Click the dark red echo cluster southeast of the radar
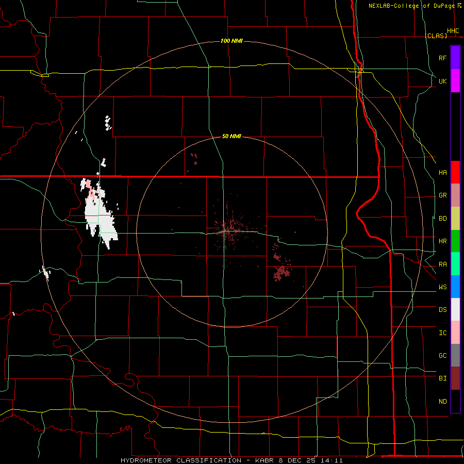Screen dimensions: 464x464 click(x=281, y=272)
